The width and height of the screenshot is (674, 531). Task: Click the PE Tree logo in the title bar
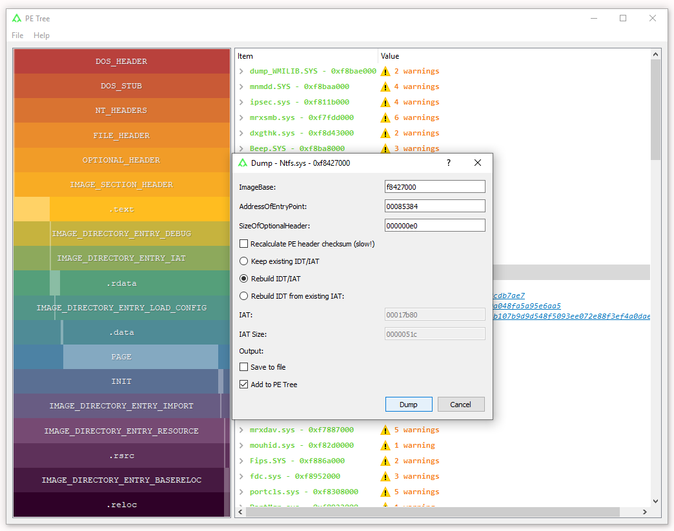pos(17,18)
